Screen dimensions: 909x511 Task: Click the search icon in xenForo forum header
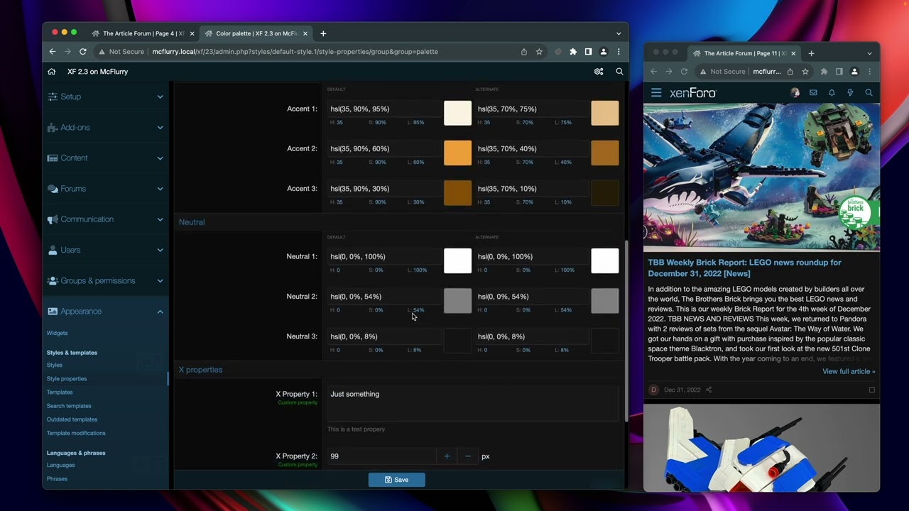coord(869,93)
